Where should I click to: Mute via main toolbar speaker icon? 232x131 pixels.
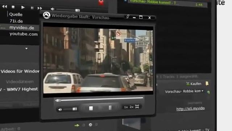[52, 9]
